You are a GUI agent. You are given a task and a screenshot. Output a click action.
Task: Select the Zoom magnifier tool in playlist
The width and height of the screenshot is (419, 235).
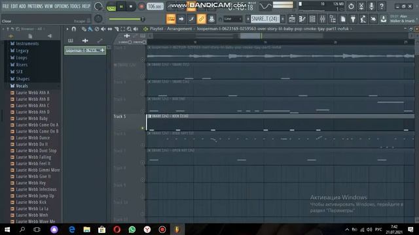pyautogui.click(x=129, y=29)
